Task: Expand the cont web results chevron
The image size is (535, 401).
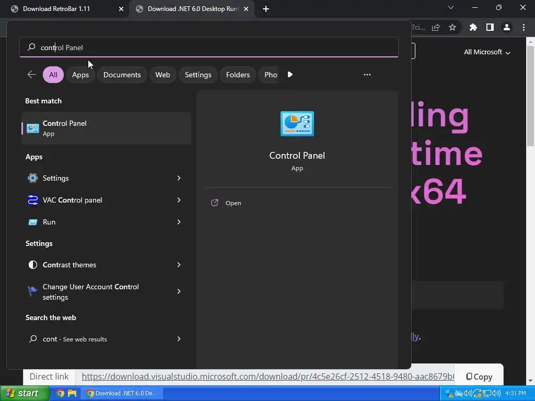Action: [x=179, y=339]
